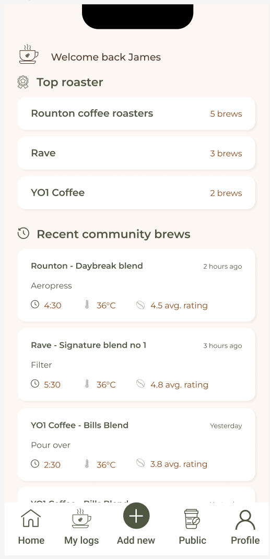Open Rave - Signature blend no 1 card
This screenshot has height=559, width=270.
coord(136,364)
